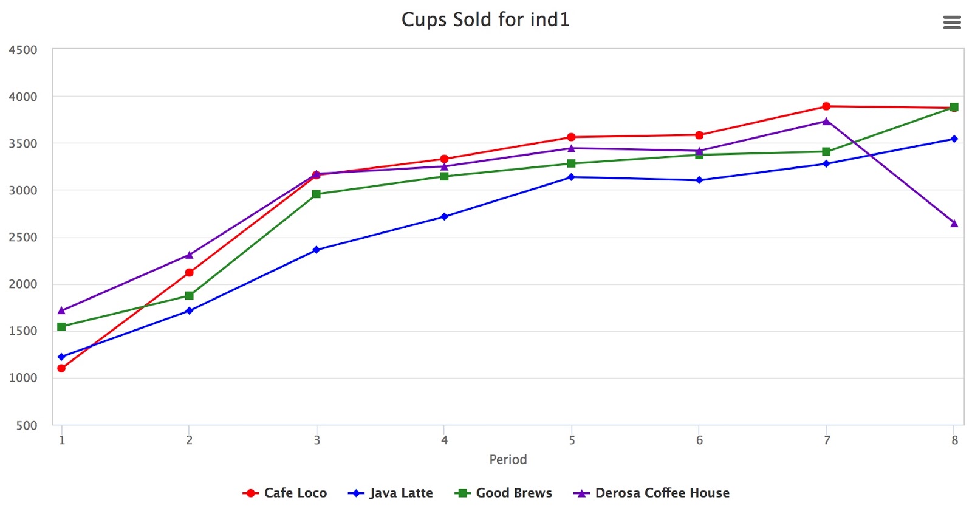
Task: Click the purple Derosa Coffee House triangle marker
Action: (x=581, y=493)
